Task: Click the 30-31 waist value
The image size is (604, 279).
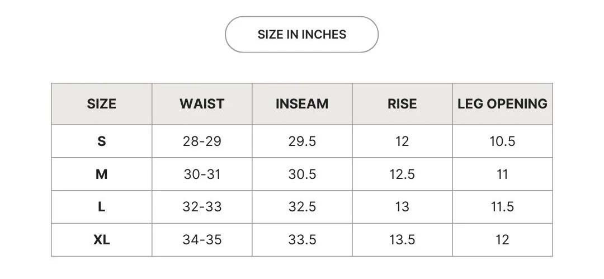Action: [202, 174]
